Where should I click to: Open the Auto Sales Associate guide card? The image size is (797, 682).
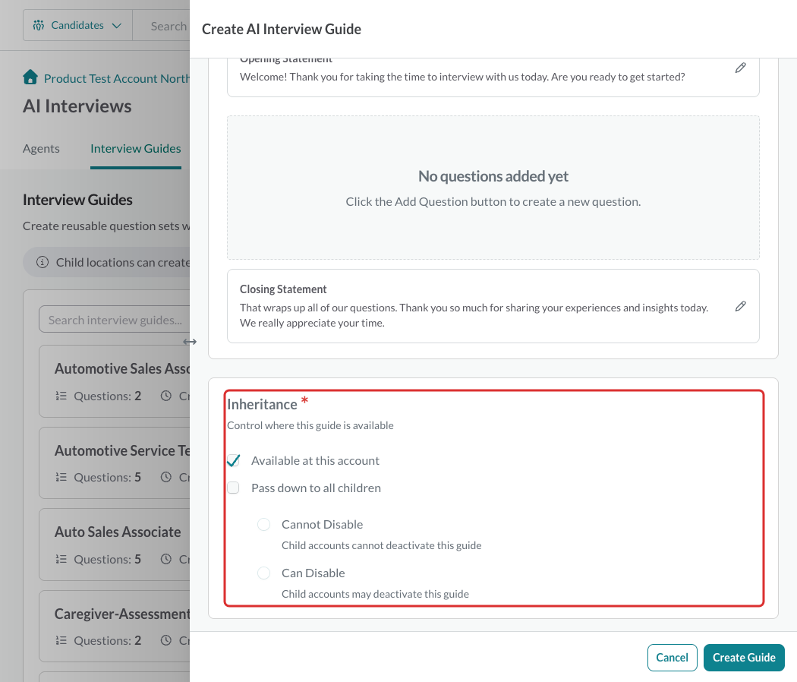coord(115,545)
